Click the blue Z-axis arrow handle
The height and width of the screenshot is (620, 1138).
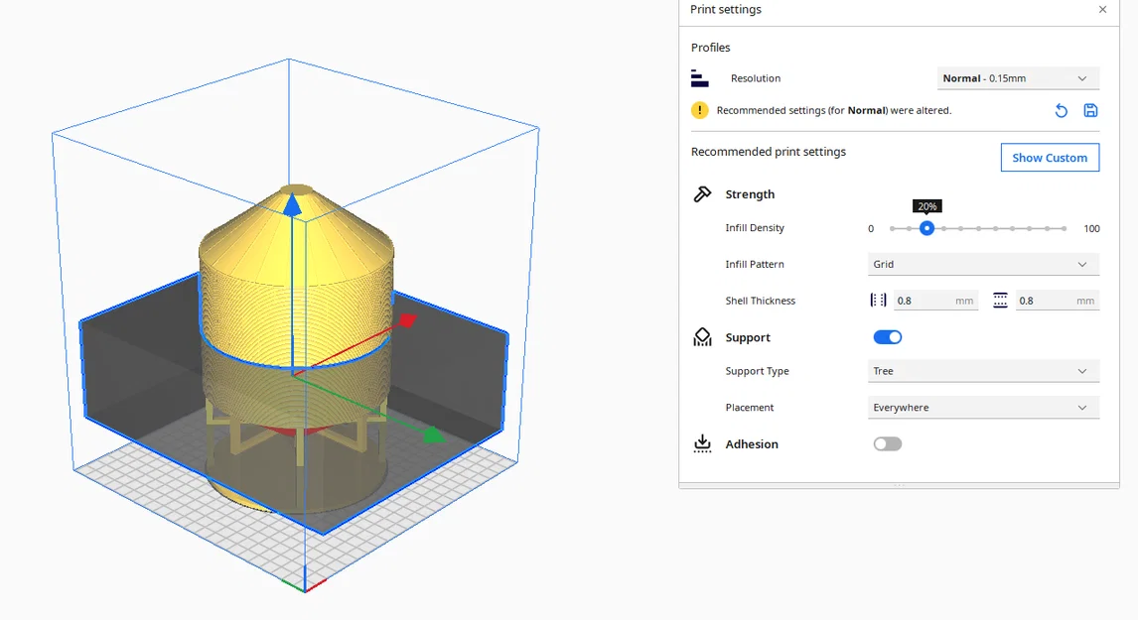292,205
